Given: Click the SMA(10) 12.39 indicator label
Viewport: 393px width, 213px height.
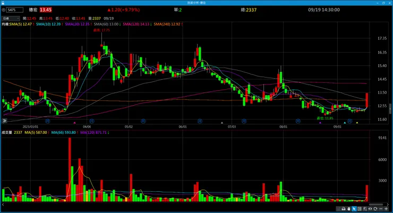Looking at the screenshot, I should tap(48, 24).
